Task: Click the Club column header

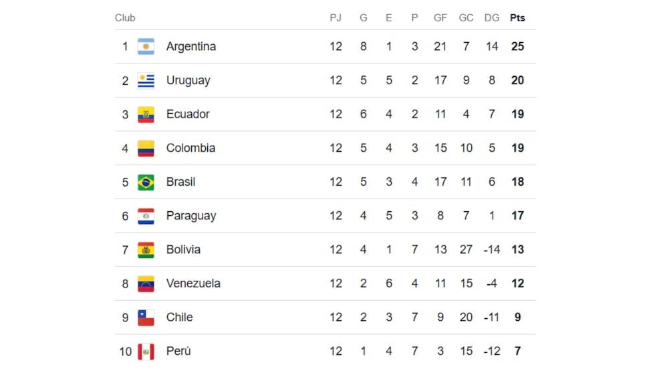Action: 125,18
